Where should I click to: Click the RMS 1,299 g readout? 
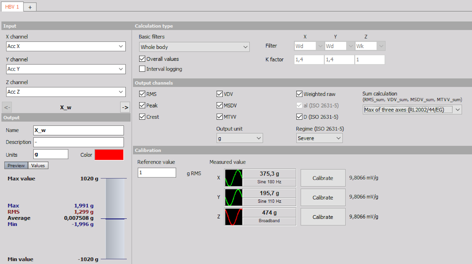(x=51, y=212)
